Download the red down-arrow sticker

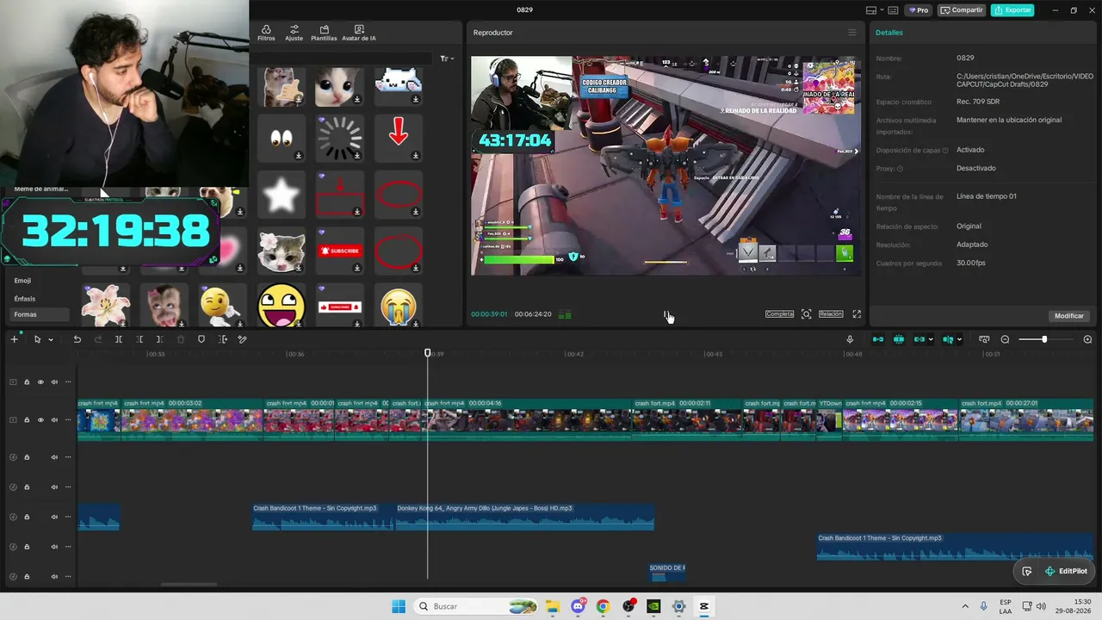click(x=416, y=156)
